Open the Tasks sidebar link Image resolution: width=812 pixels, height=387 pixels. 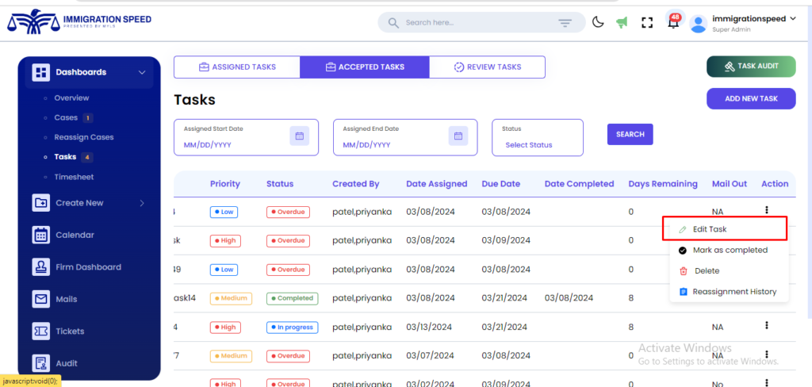click(x=65, y=157)
